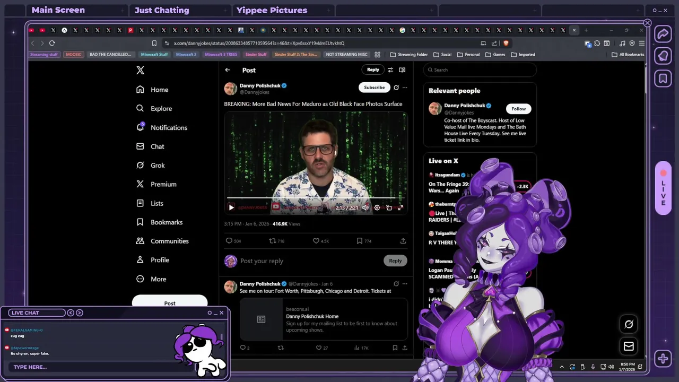The image size is (679, 382).
Task: Open reader view icon in Post header
Action: coord(402,70)
